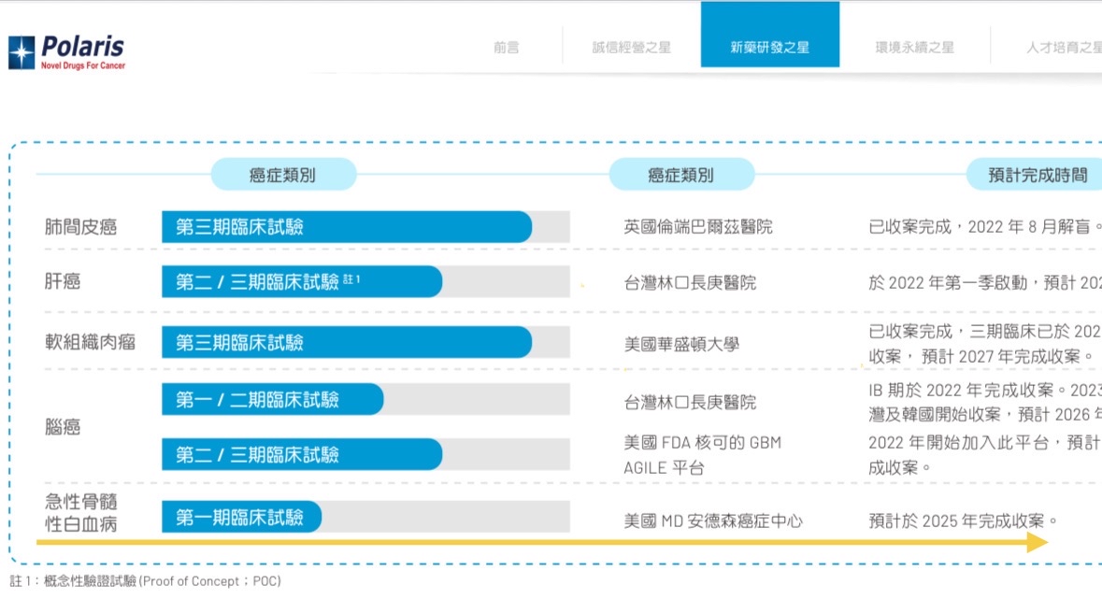This screenshot has width=1102, height=599.
Task: Click 台灣林口長庚醫院 in the 腦癌 row
Action: point(690,402)
